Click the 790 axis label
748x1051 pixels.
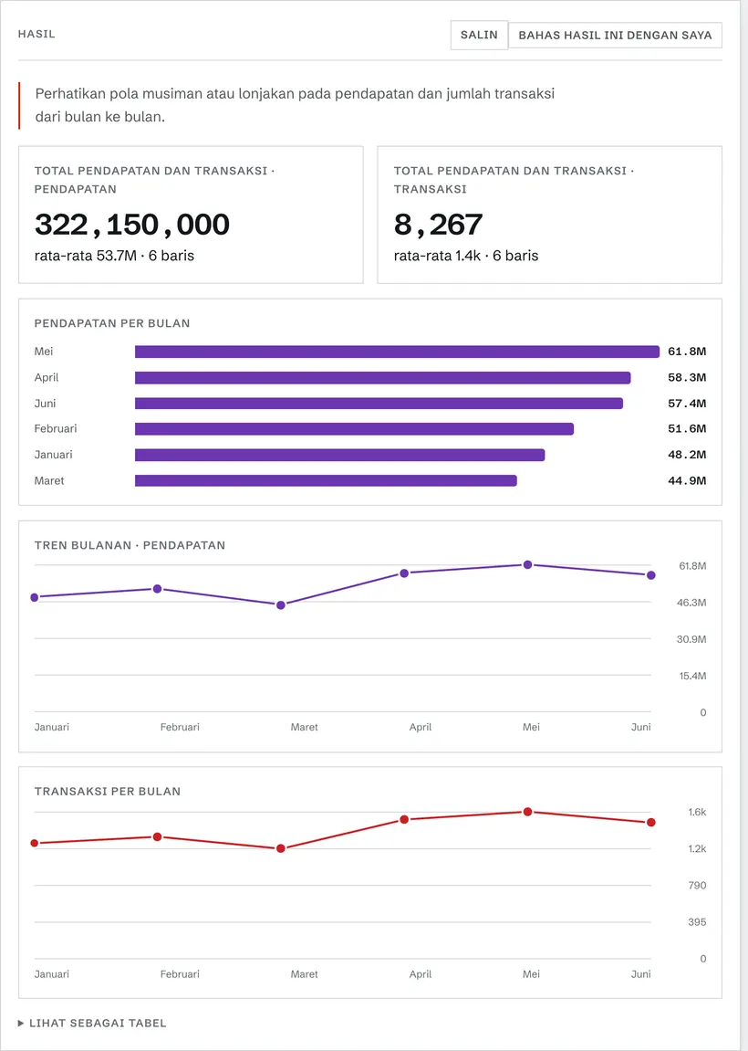point(697,886)
